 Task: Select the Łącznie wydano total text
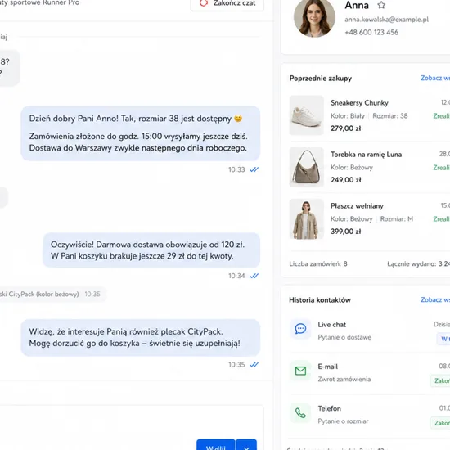418,263
